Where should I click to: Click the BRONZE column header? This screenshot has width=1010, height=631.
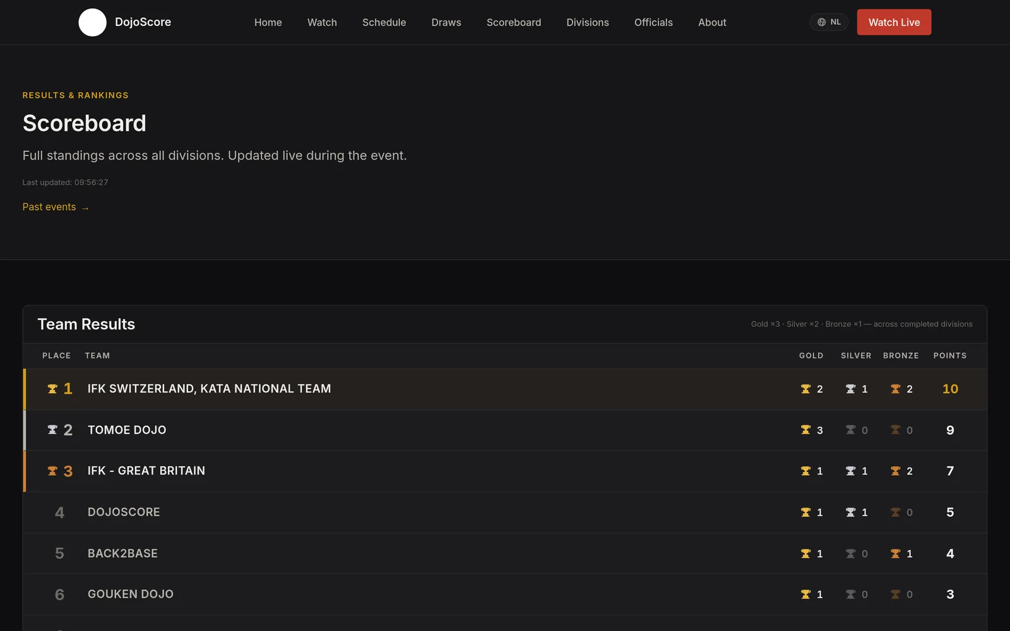pos(901,356)
